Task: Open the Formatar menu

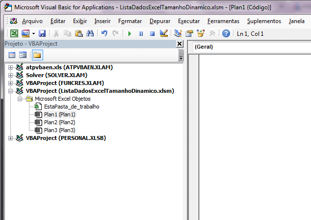Action: (x=130, y=21)
